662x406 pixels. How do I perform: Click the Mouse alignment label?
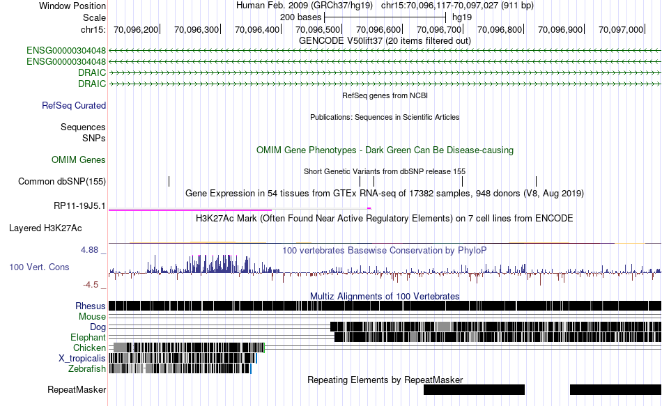pyautogui.click(x=92, y=317)
